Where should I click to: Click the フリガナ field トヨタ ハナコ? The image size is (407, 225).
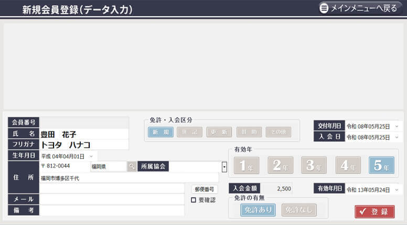84,145
